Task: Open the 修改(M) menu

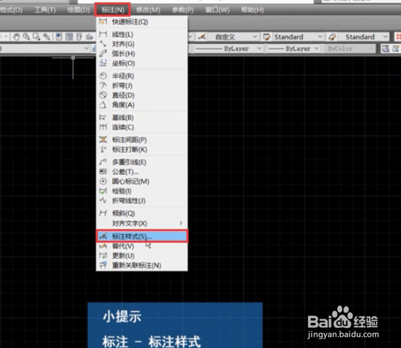Action: (148, 10)
